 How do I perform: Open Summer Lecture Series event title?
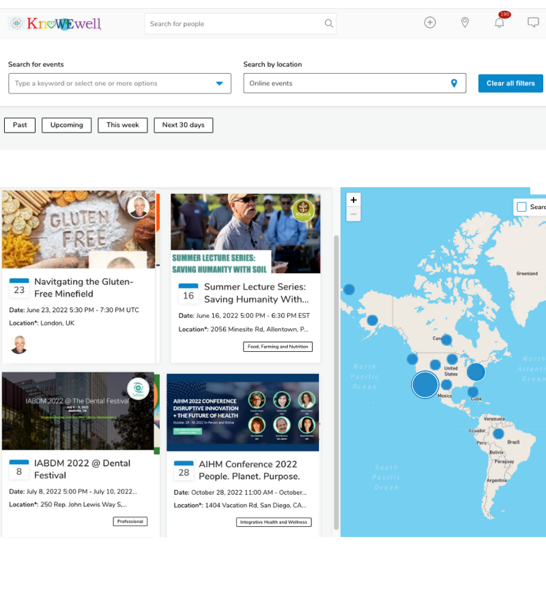[x=257, y=293]
